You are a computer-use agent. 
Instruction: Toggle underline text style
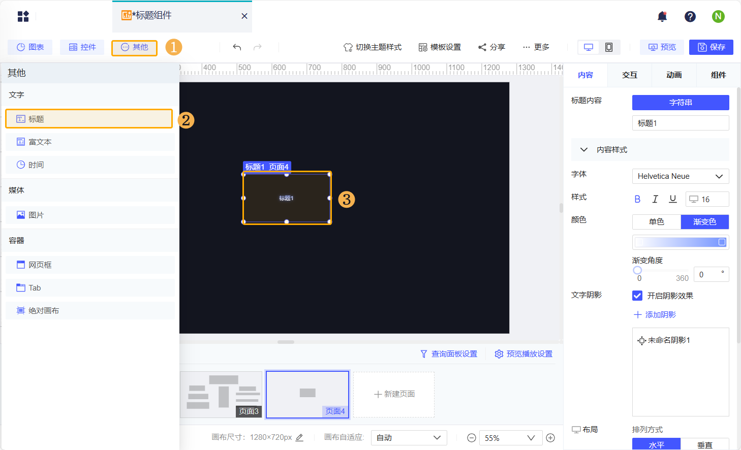point(673,199)
